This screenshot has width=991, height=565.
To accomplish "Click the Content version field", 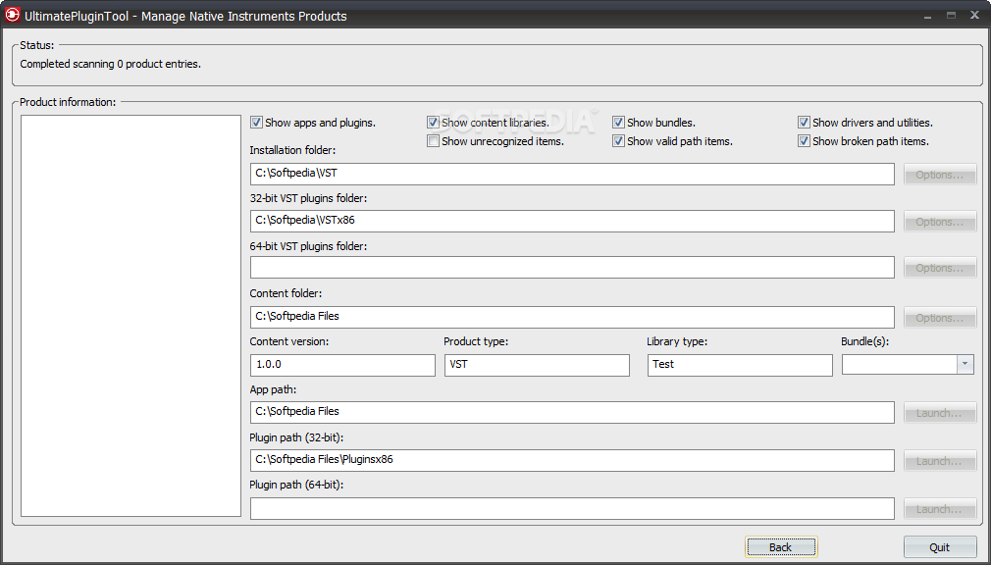I will click(342, 365).
